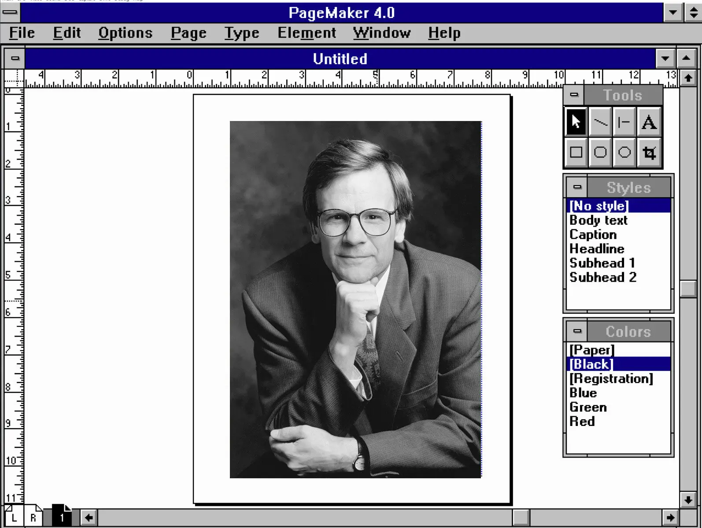
Task: Open the Styles palette control menu
Action: click(577, 187)
